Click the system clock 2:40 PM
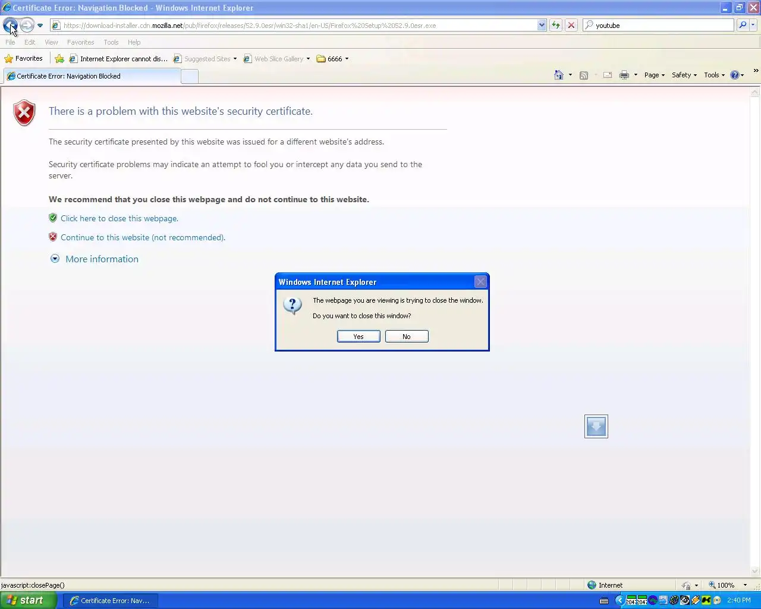This screenshot has width=761, height=609. pos(739,601)
